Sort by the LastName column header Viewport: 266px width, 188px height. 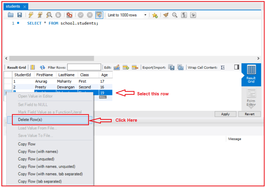point(67,75)
